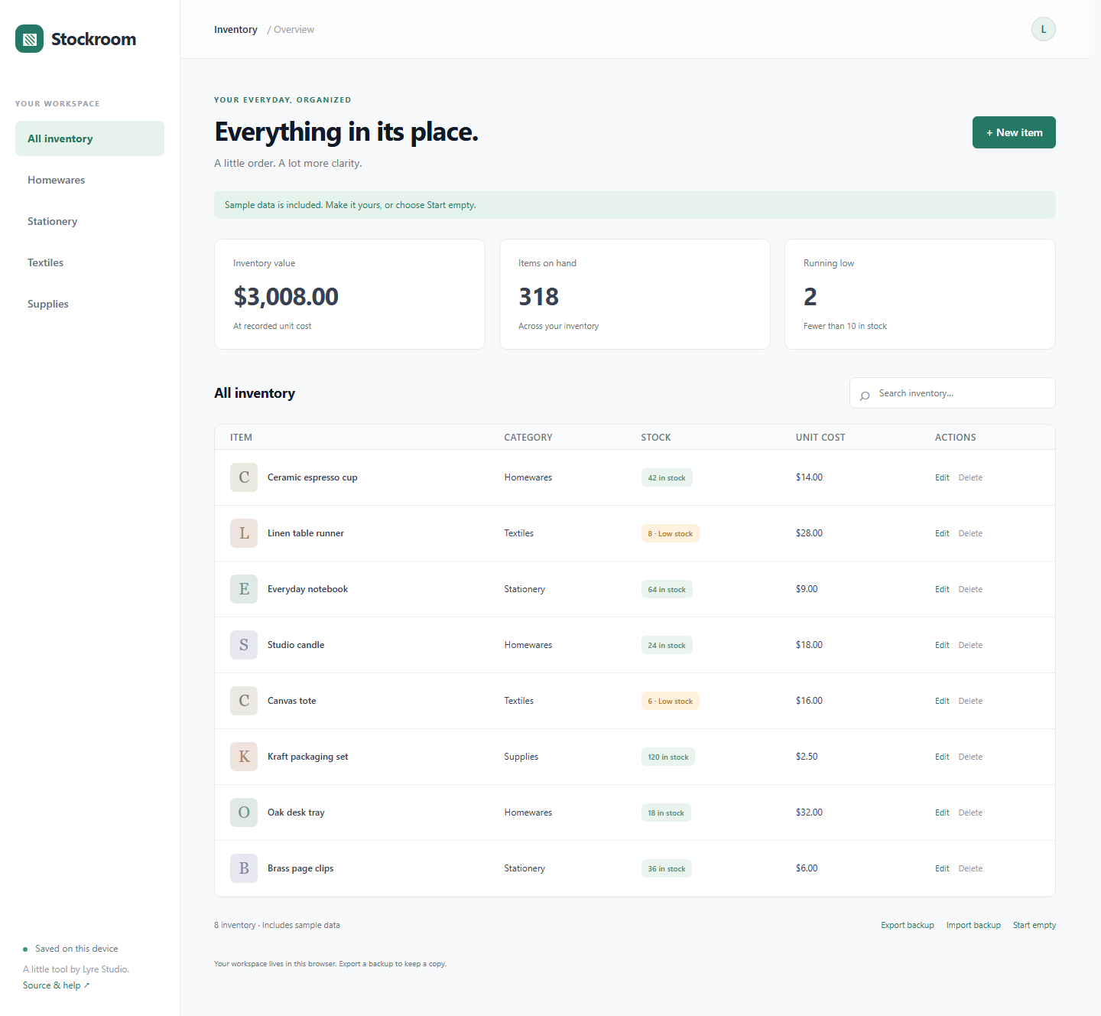Viewport: 1101px width, 1016px height.
Task: Click the UNIT COST column header
Action: 820,438
